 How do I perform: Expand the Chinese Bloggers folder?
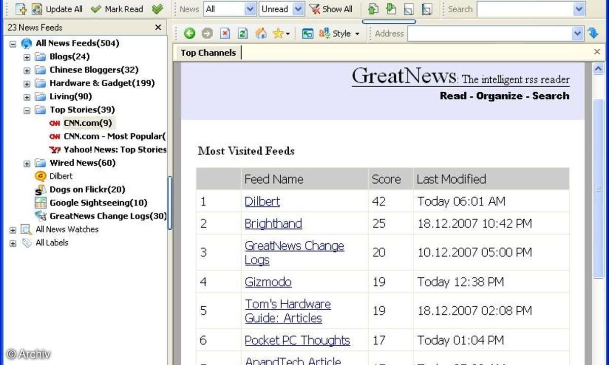[27, 70]
